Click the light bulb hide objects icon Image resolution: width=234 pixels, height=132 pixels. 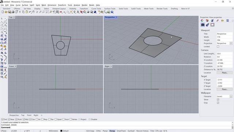(75, 12)
